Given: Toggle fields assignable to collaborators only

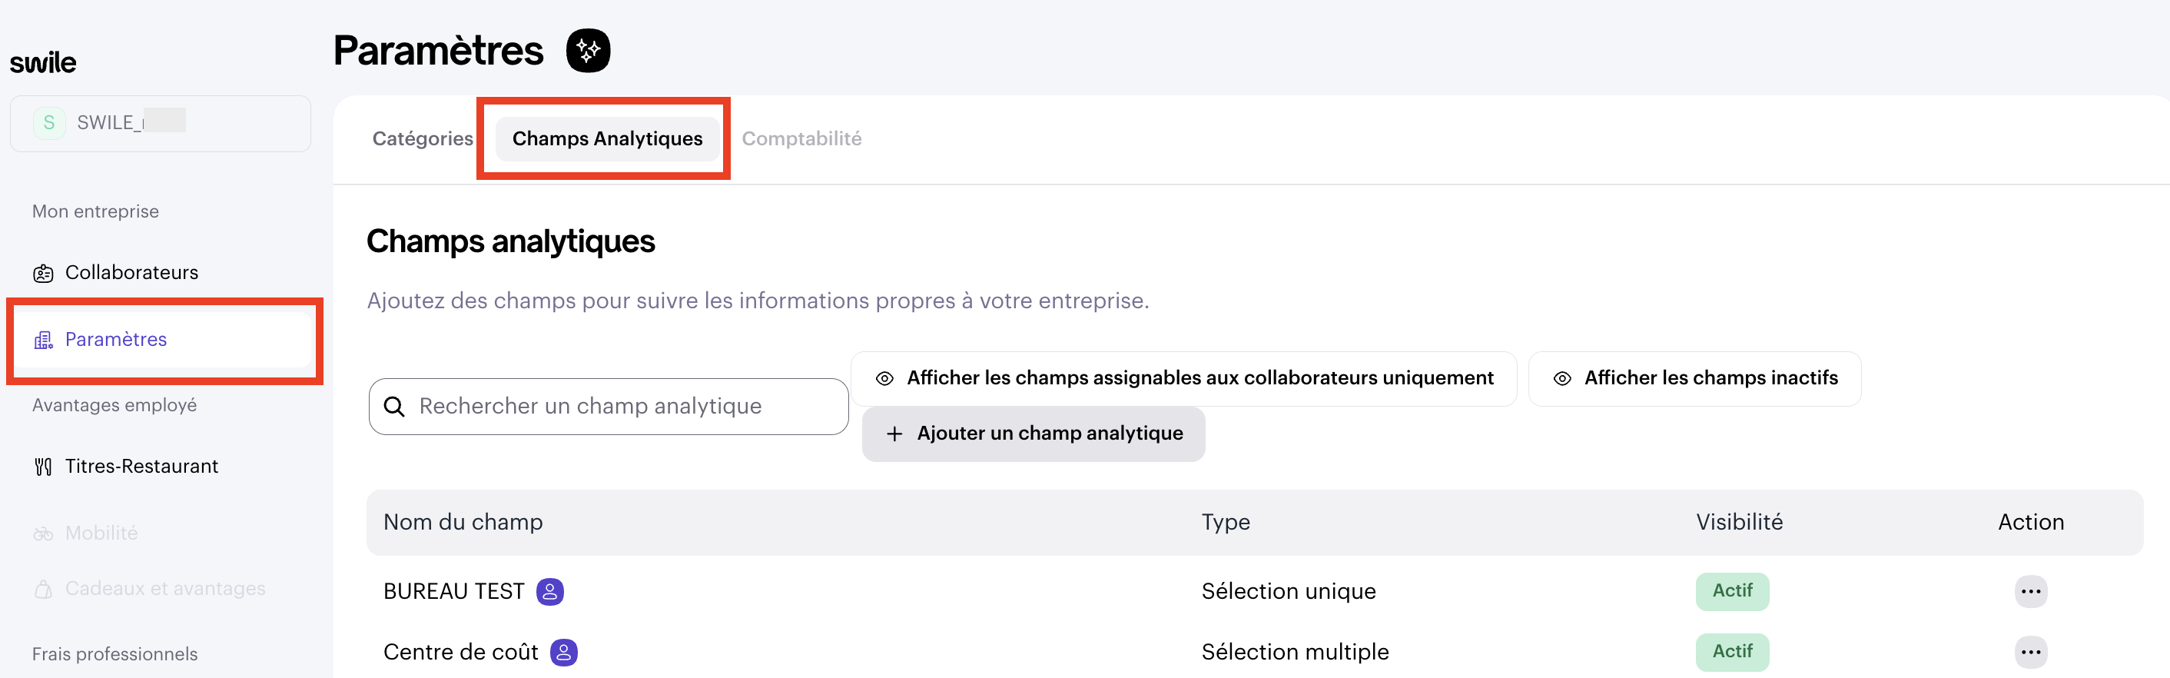Looking at the screenshot, I should pos(1183,378).
